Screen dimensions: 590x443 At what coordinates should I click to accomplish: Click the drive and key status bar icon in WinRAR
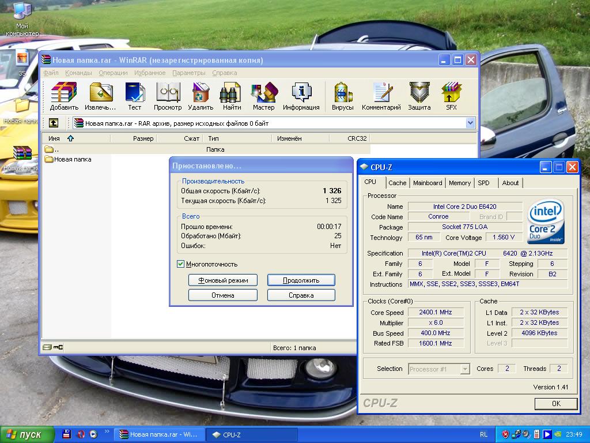(52, 347)
